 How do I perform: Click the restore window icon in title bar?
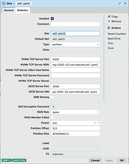coord(119,4)
